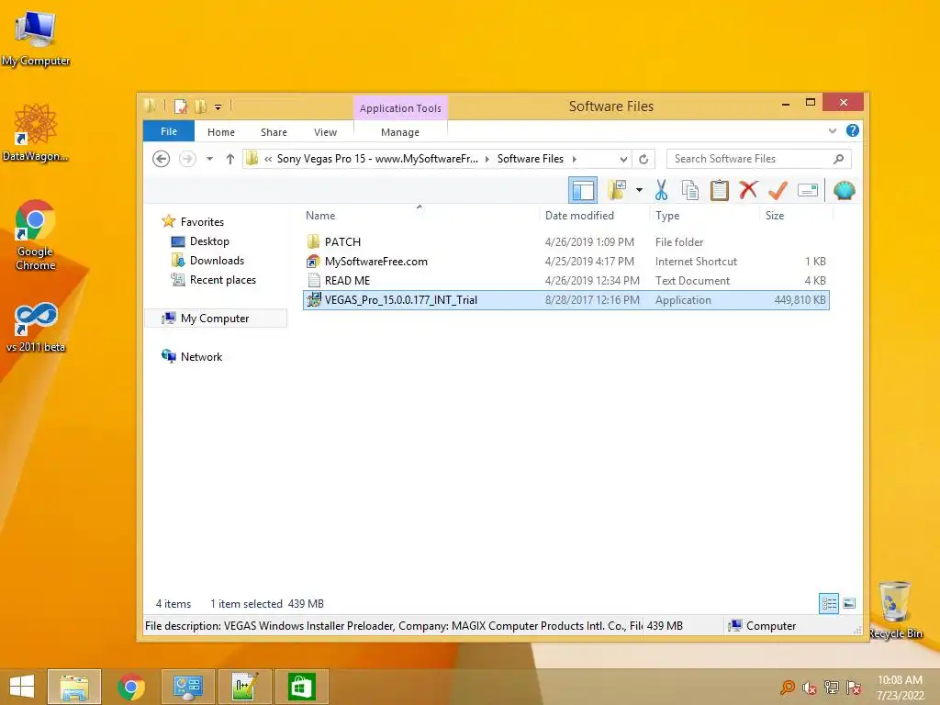Click the Action Center flag tray icon

pyautogui.click(x=853, y=688)
